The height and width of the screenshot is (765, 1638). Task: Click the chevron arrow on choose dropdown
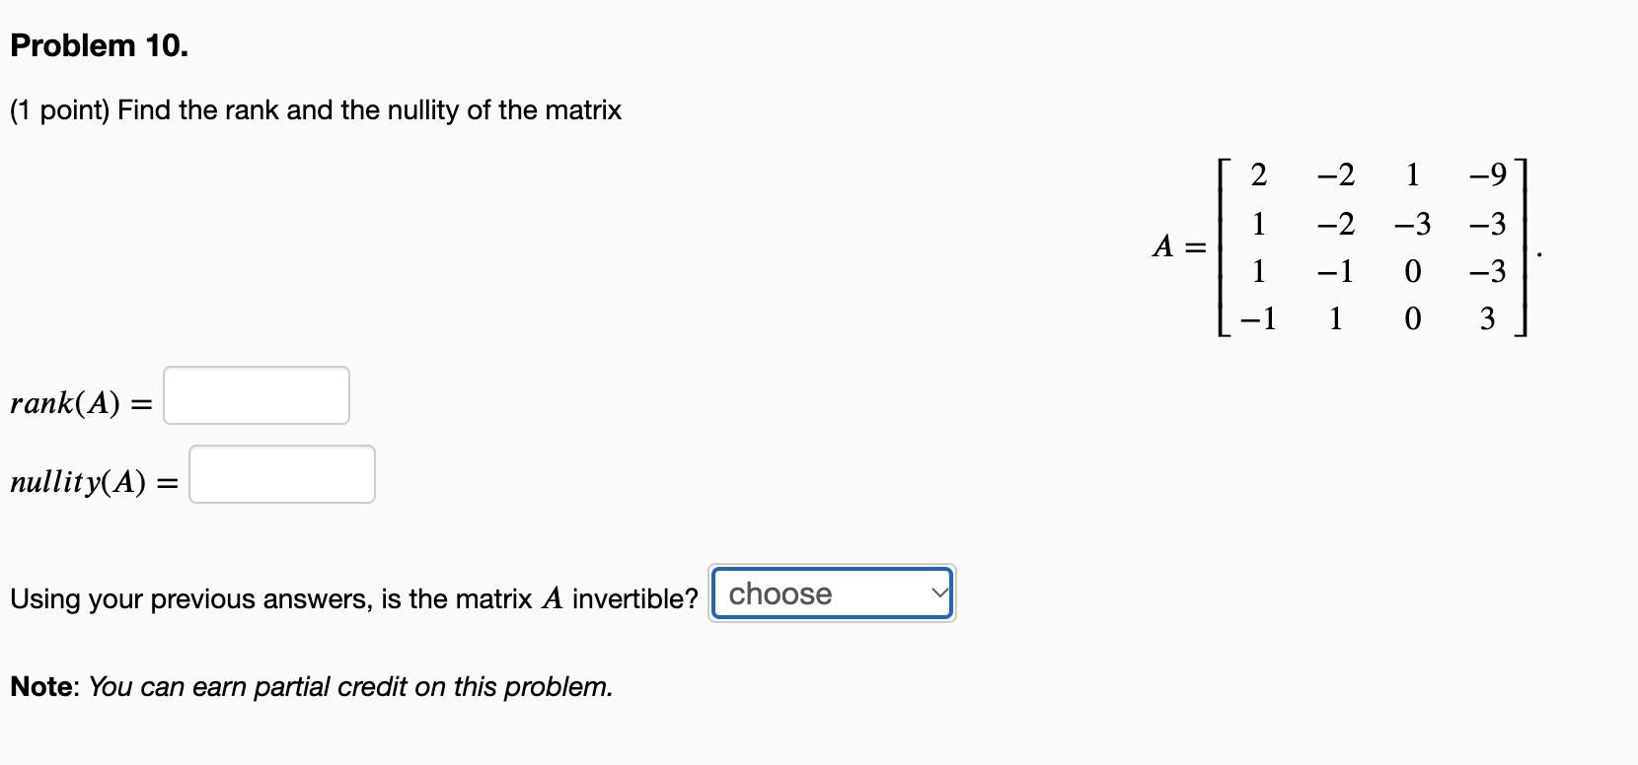(x=939, y=593)
